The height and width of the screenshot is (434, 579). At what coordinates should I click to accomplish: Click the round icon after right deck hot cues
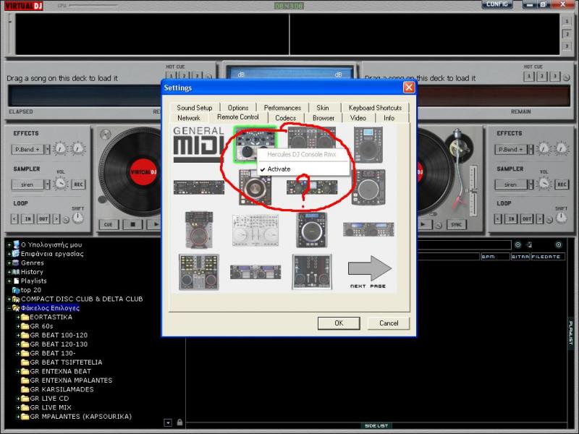(x=566, y=77)
